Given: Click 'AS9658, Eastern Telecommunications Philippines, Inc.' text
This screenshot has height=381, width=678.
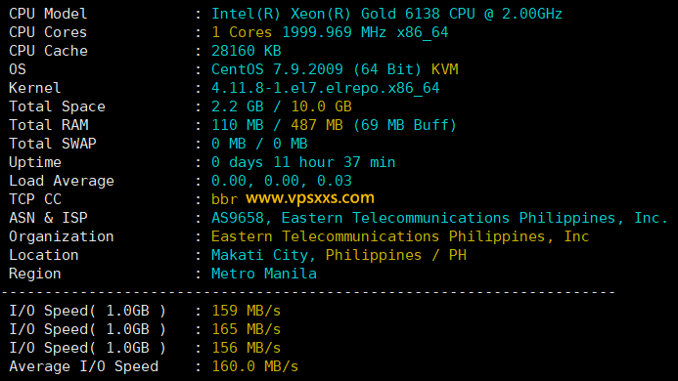Looking at the screenshot, I should click(x=439, y=218).
